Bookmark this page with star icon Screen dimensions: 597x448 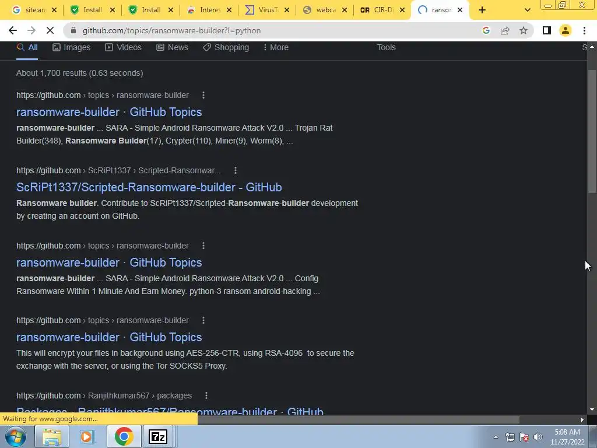pyautogui.click(x=524, y=30)
